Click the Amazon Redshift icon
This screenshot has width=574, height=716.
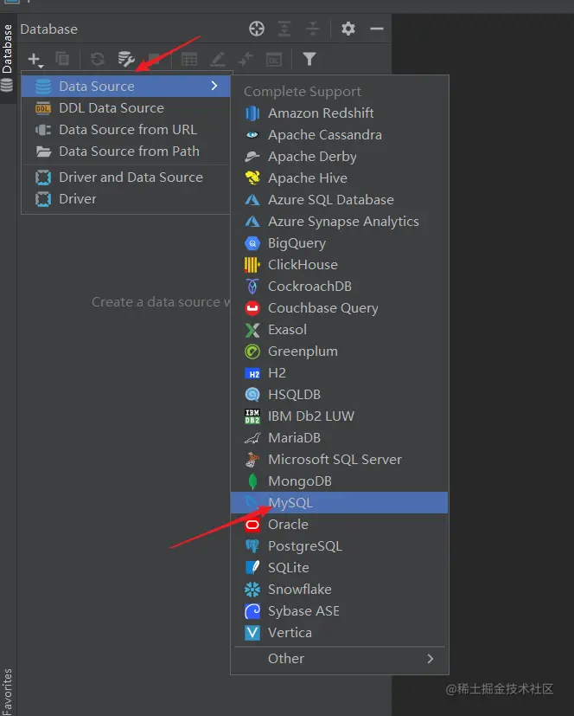252,113
